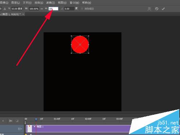Open the 滤镜(T) Filter menu
The height and width of the screenshot is (135, 180).
(50, 3)
